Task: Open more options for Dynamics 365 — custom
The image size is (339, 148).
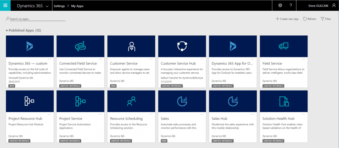Action: pyautogui.click(x=49, y=59)
